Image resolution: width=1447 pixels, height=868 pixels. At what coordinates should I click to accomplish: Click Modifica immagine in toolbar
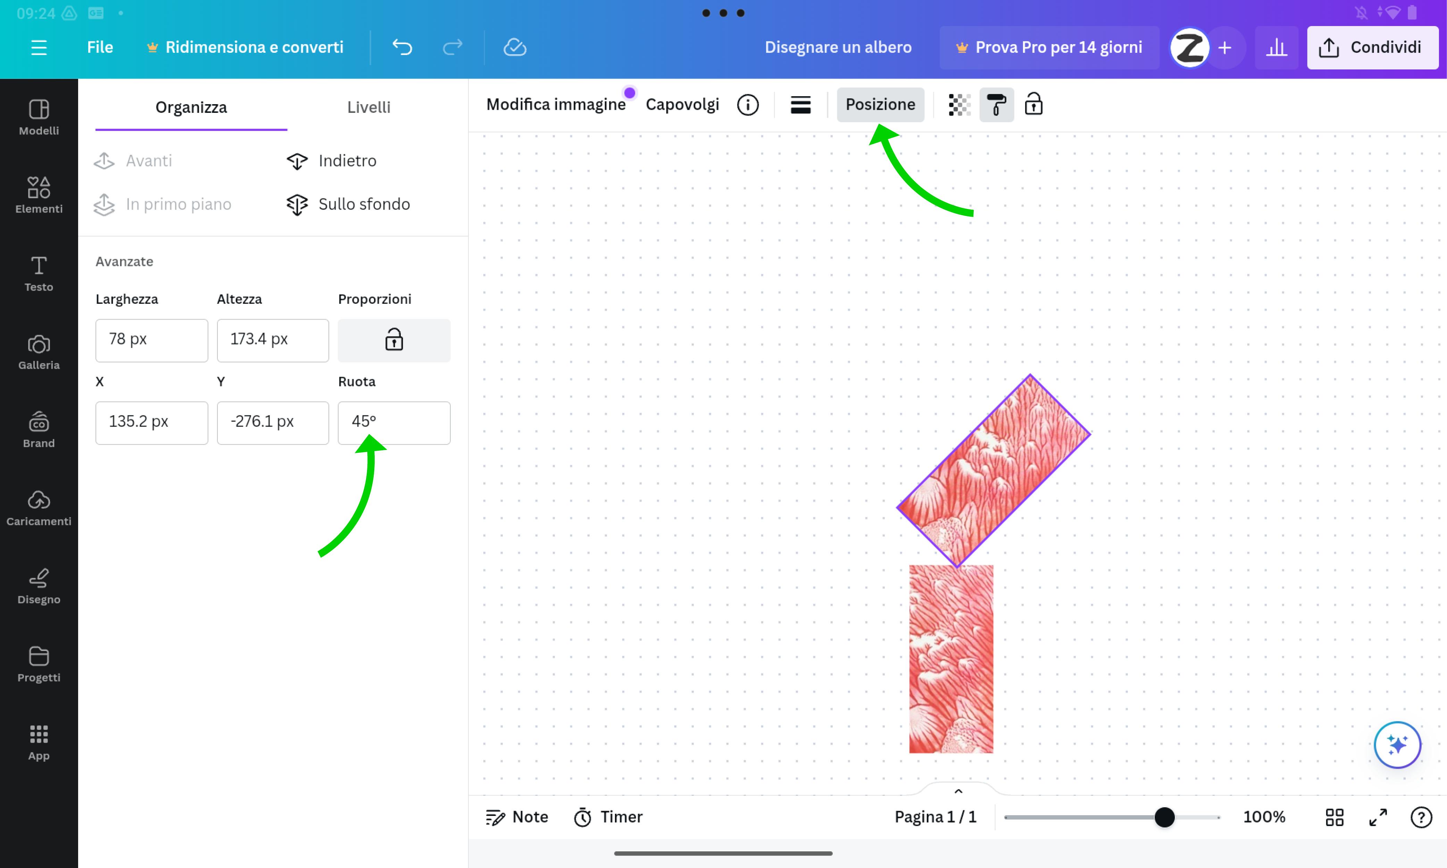[556, 105]
